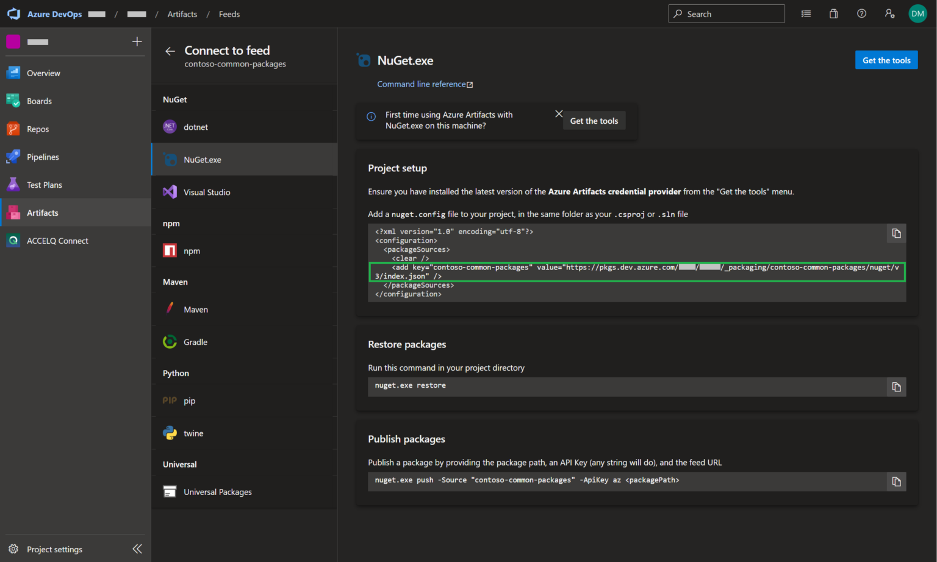This screenshot has height=562, width=937.
Task: Select the Gradle connection option
Action: 195,342
